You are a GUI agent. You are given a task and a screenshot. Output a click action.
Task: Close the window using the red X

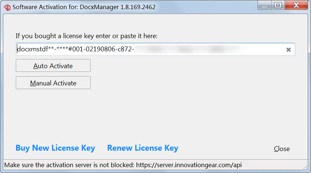[296, 5]
